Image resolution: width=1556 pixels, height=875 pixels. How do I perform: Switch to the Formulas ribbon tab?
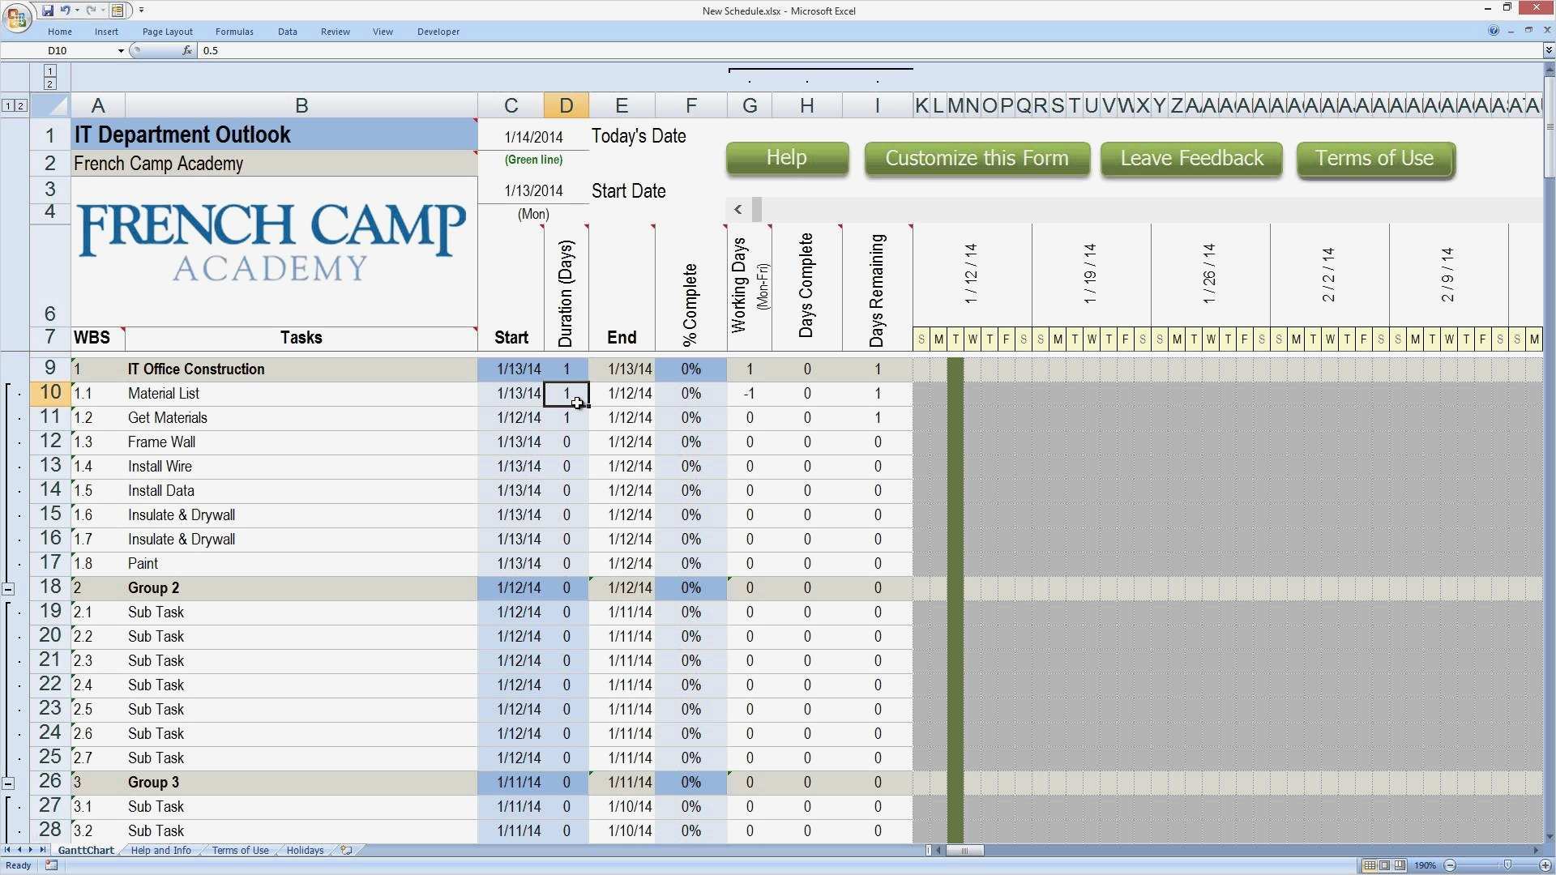pyautogui.click(x=234, y=32)
